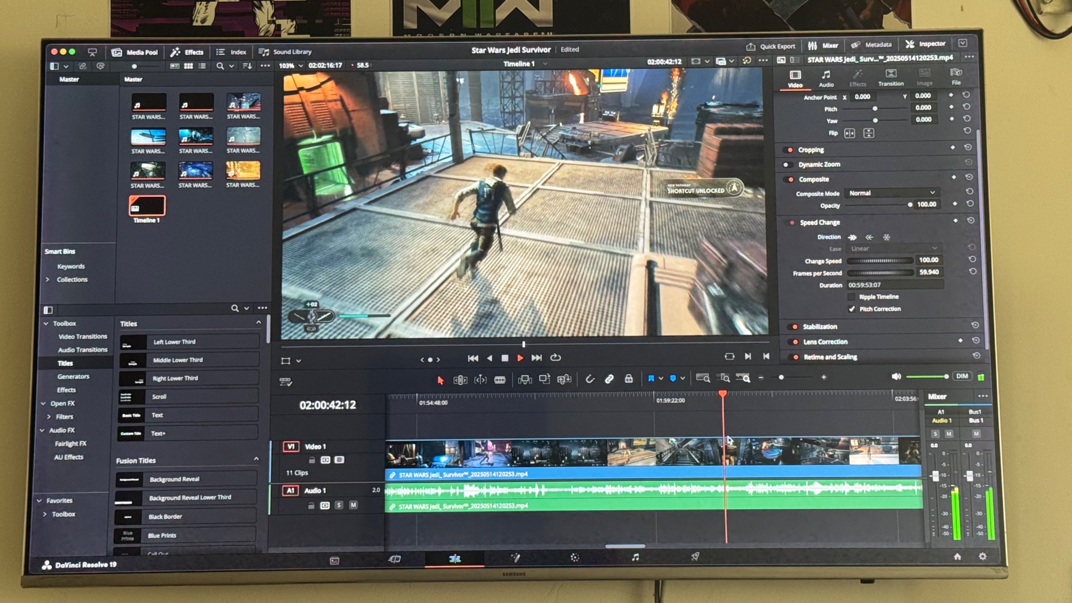Toggle position lock padlock icon
This screenshot has width=1072, height=603.
coord(629,379)
